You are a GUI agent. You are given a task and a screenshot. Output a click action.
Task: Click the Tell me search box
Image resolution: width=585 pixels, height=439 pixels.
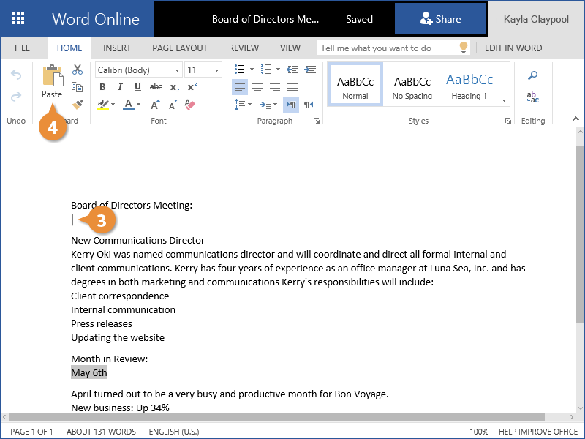[x=388, y=48]
